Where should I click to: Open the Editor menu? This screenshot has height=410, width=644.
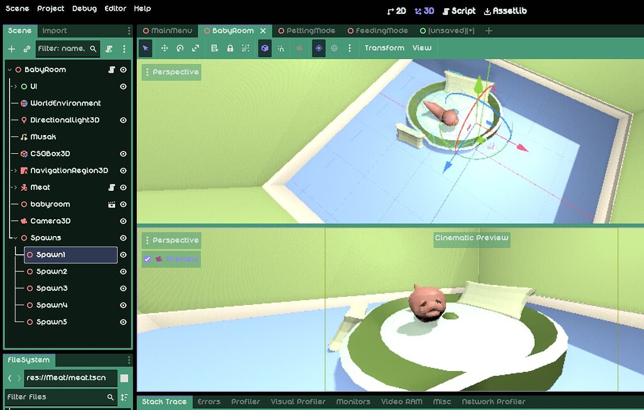click(x=116, y=9)
